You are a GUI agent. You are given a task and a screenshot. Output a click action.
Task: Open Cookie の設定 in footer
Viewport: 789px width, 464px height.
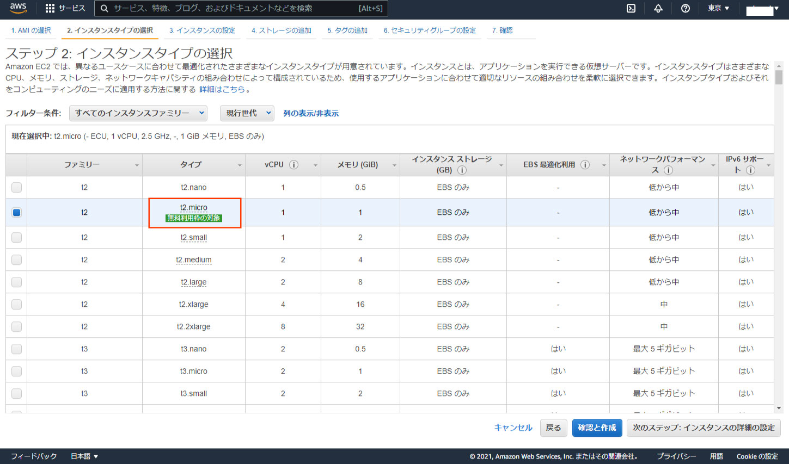[x=757, y=456]
